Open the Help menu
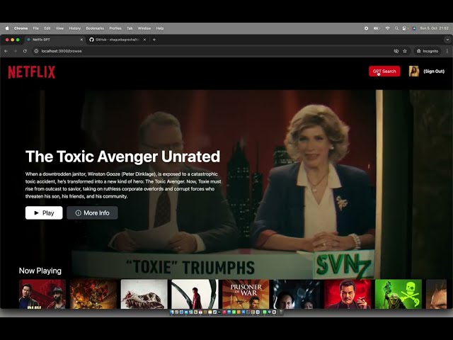Image resolution: width=453 pixels, height=340 pixels. tap(160, 28)
